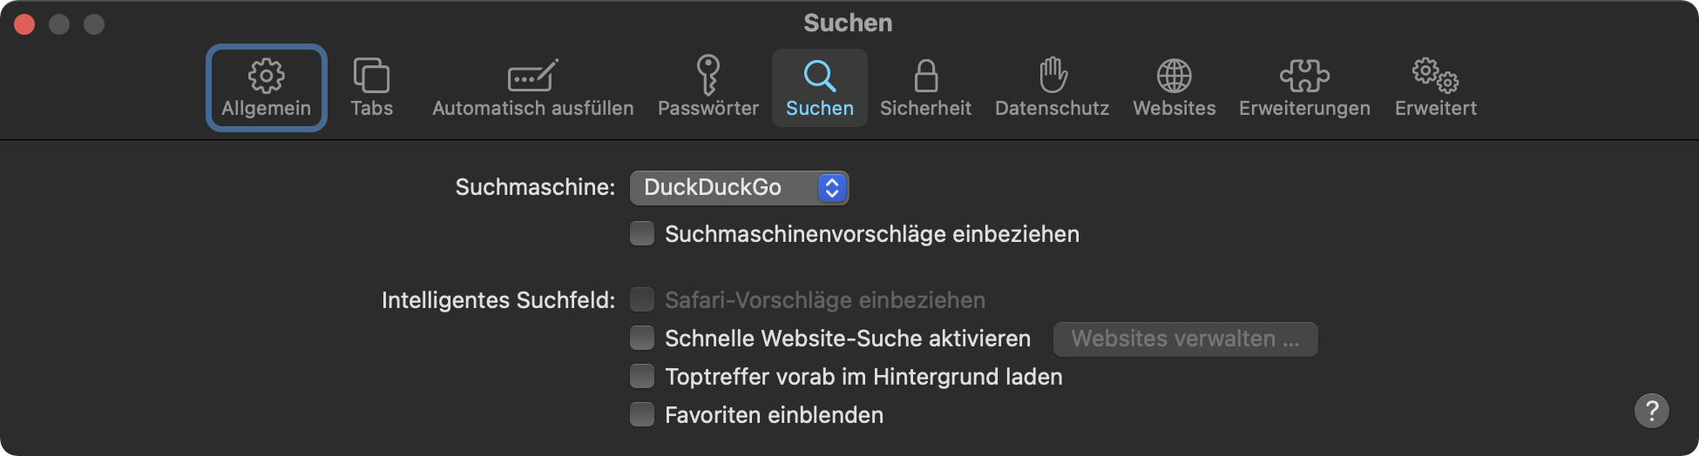1699x456 pixels.
Task: Click the Websites verwalten button
Action: coord(1185,339)
